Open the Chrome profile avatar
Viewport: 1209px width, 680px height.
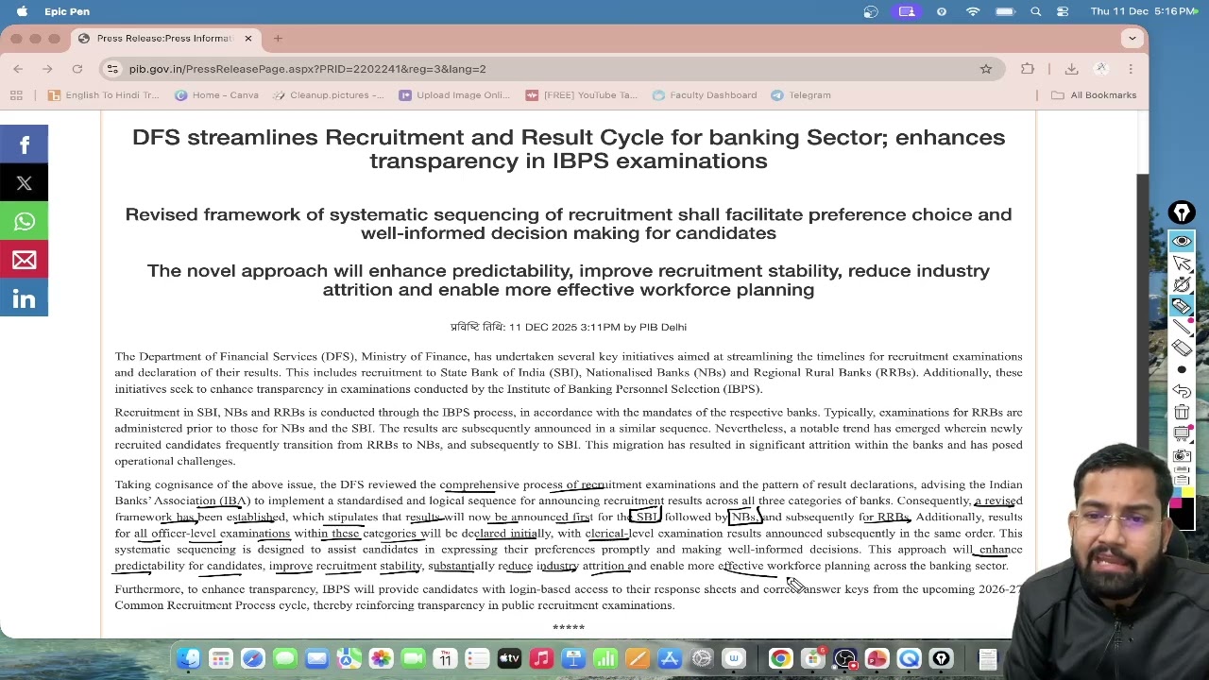(x=1101, y=69)
